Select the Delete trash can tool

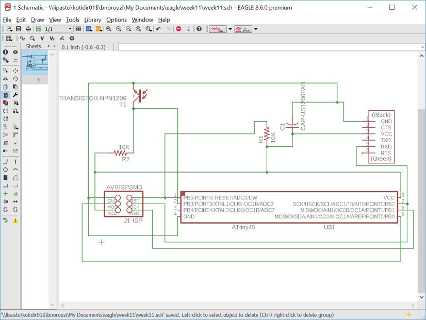tap(6, 95)
